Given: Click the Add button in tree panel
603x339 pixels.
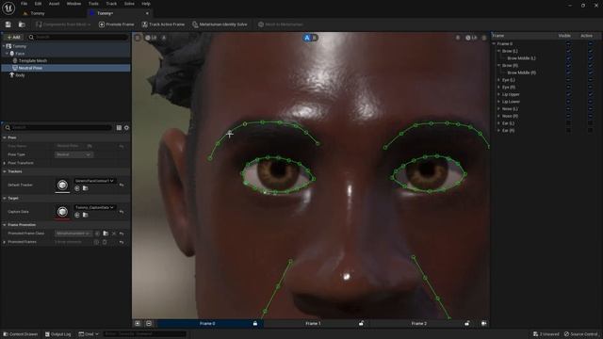Looking at the screenshot, I should pyautogui.click(x=14, y=38).
